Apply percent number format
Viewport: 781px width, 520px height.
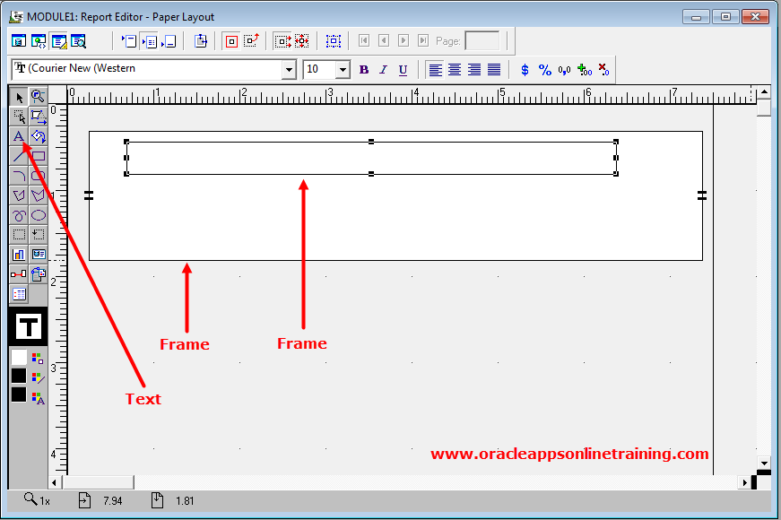(x=544, y=70)
